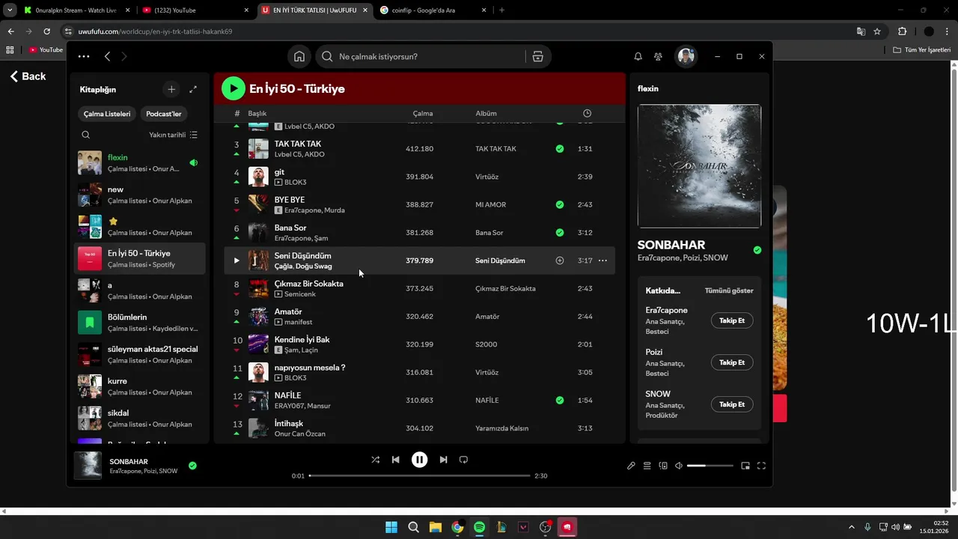Toggle saved check next to SONBAHAR title in right panel
This screenshot has width=958, height=539.
pyautogui.click(x=757, y=250)
